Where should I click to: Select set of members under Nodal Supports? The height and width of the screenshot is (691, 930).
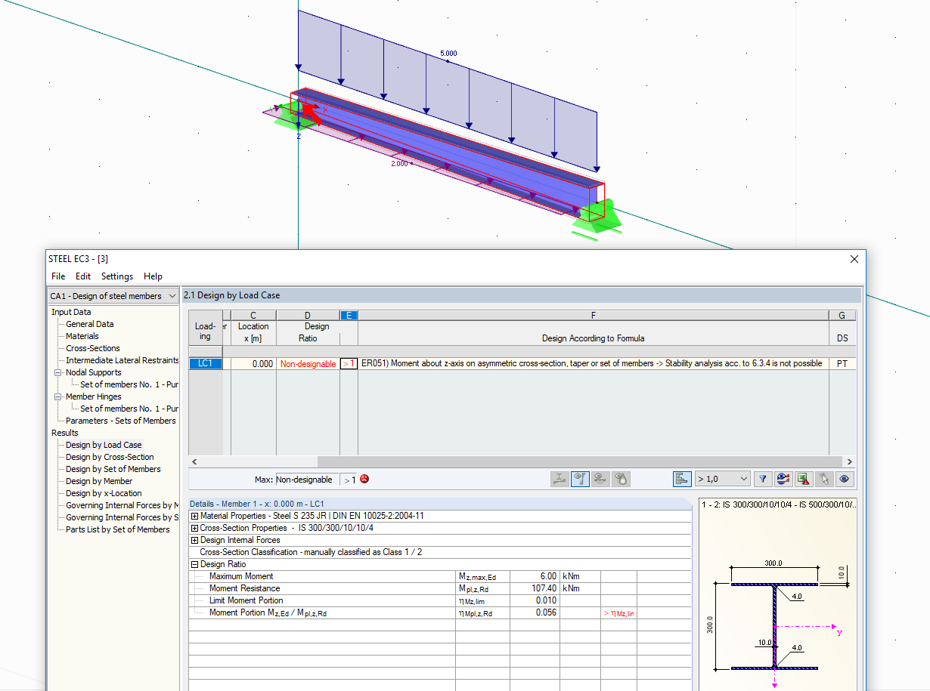pos(129,384)
